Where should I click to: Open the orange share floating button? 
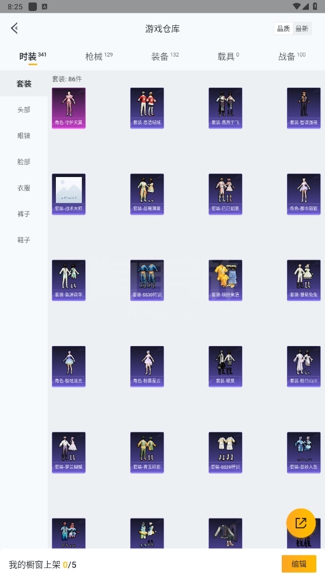click(301, 523)
